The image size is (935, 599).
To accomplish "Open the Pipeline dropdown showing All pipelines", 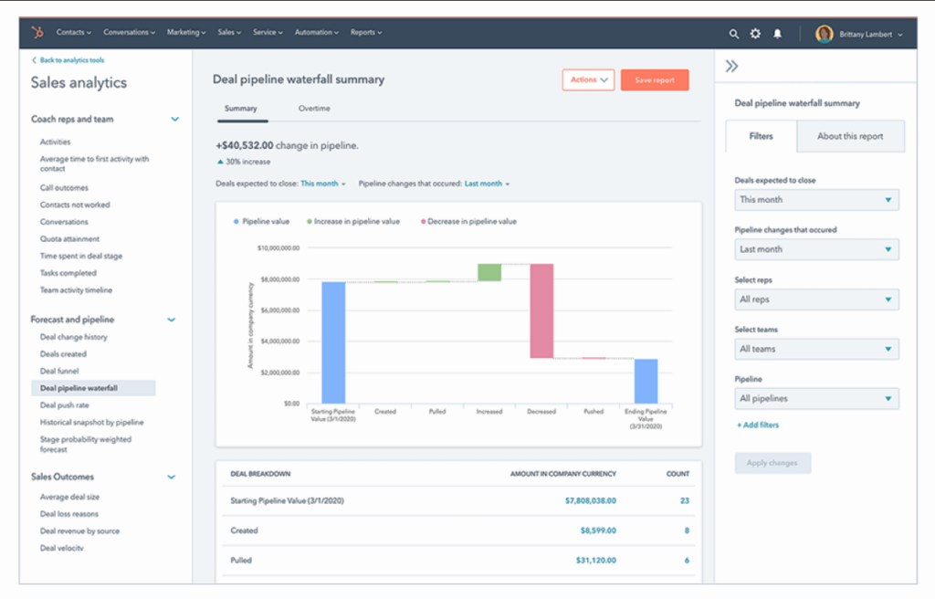I will (x=816, y=398).
